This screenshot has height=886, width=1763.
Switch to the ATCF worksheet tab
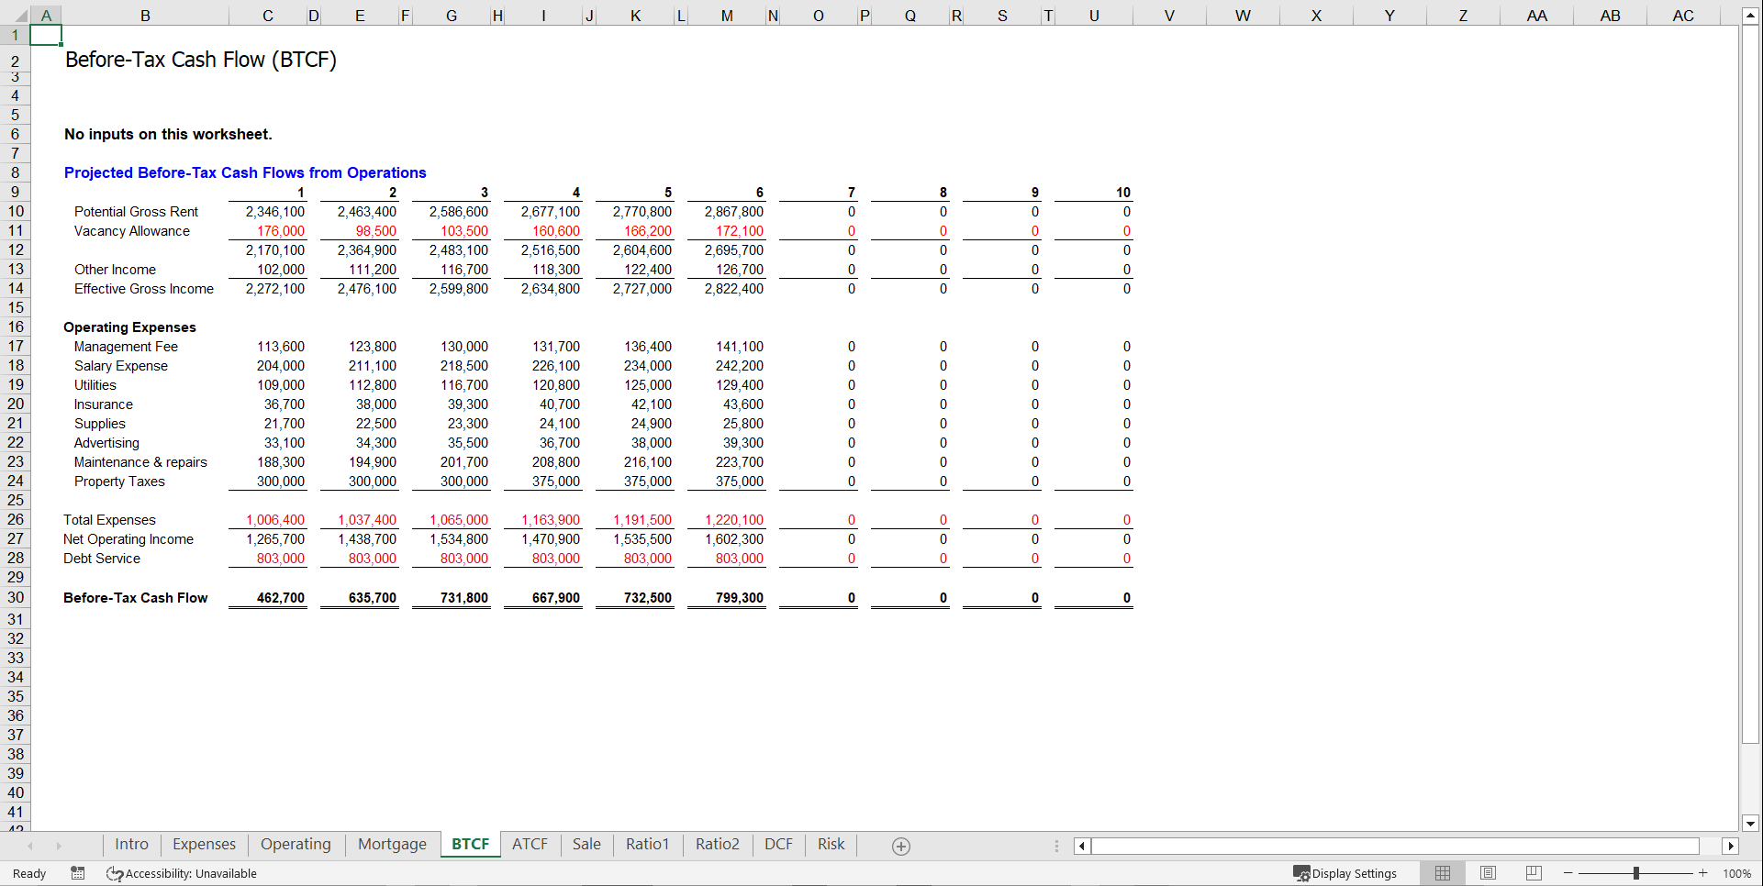point(530,845)
